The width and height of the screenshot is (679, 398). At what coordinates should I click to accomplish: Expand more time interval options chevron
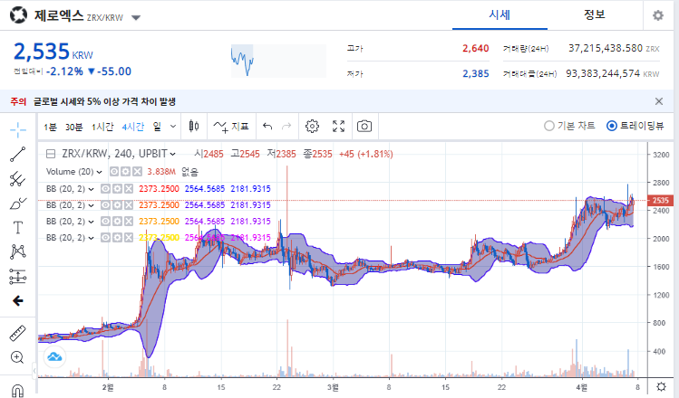click(173, 127)
